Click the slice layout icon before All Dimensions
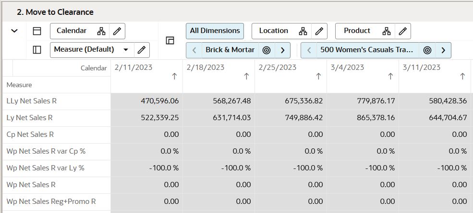Screen dimensions: 473x213 [x=170, y=41]
